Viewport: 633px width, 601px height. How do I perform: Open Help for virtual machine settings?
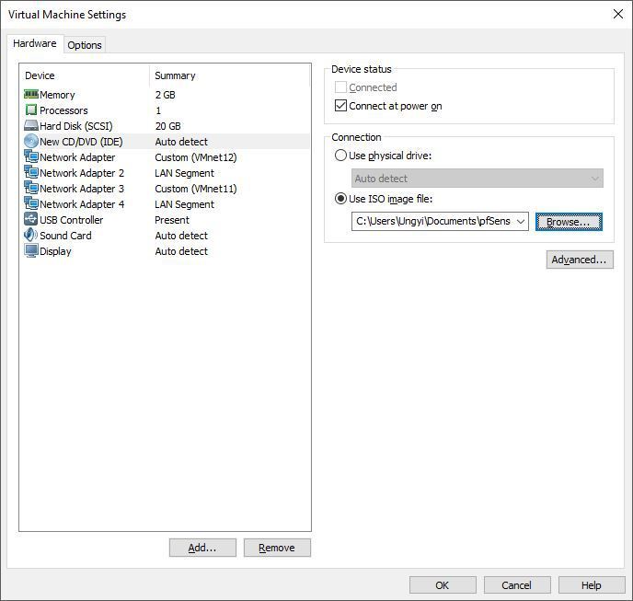[x=592, y=585]
